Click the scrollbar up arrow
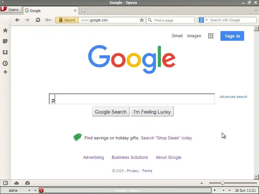This screenshot has height=194, width=259. pyautogui.click(x=256, y=28)
